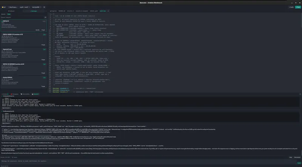
Task: Select the Boards sub-tab
Action: (3, 14)
